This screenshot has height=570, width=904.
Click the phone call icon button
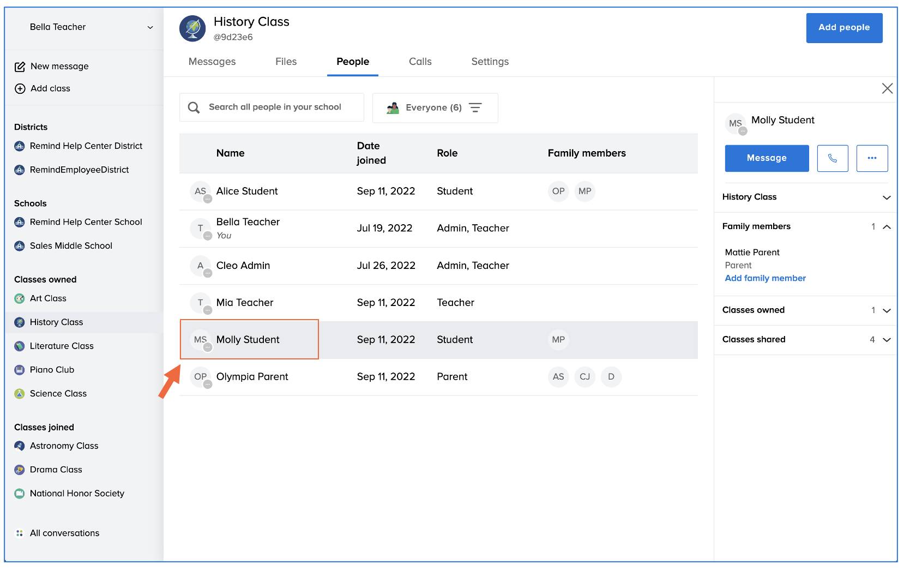832,158
